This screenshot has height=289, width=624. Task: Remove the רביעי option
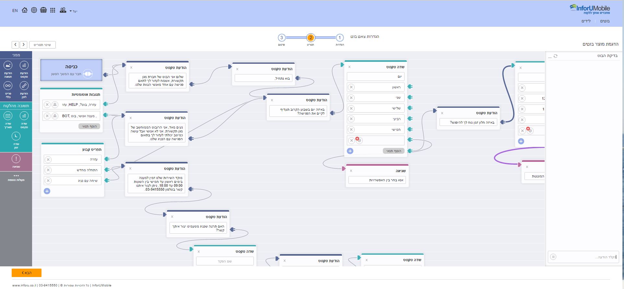(x=351, y=119)
